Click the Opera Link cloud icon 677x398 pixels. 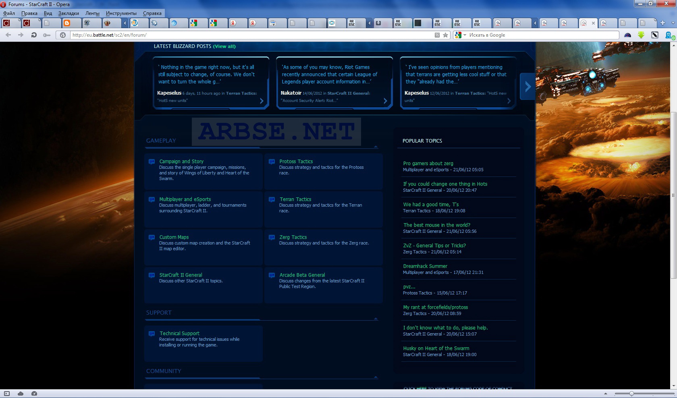coord(21,394)
